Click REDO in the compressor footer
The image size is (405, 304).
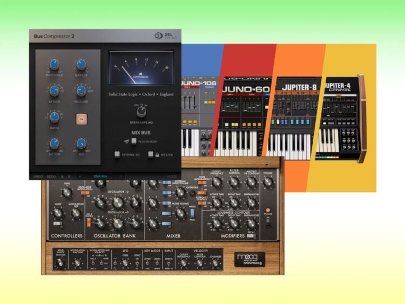pos(51,177)
